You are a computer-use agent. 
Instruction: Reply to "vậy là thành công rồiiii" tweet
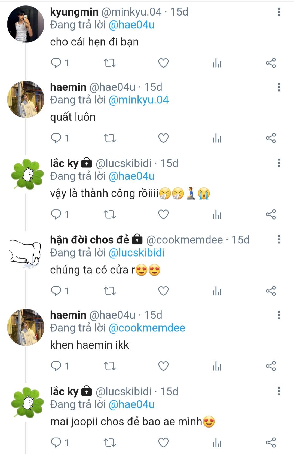pos(56,215)
